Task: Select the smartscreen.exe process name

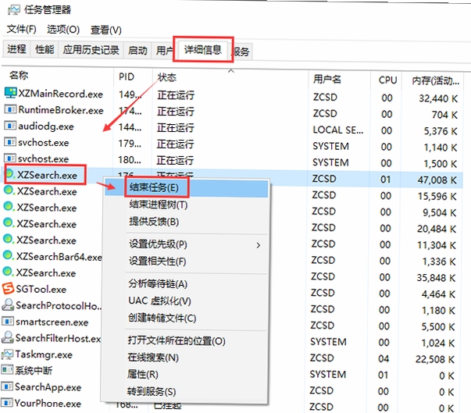Action: pos(52,322)
